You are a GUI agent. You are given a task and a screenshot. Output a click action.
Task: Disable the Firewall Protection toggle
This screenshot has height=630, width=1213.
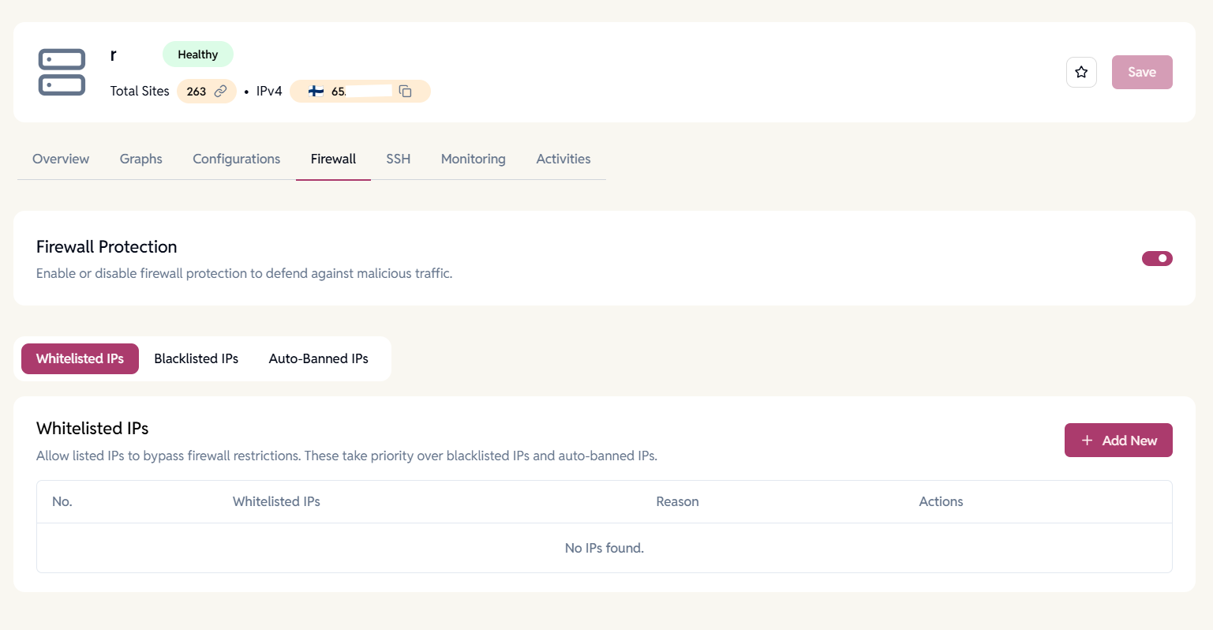(1157, 258)
